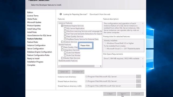Check Machine Learning Services and Language Extensions
Image resolution: width=173 pixels, height=97 pixels.
pos(65,31)
